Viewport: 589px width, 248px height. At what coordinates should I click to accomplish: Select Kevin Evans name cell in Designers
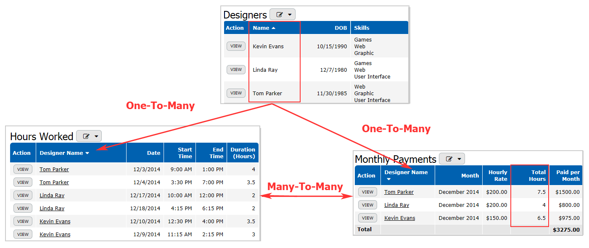point(268,46)
